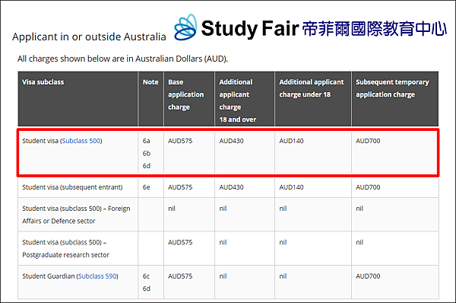Screen dimensions: 456x303
Task: Click 'Student visa (subsequent entrant)' row label
Action: 72,187
